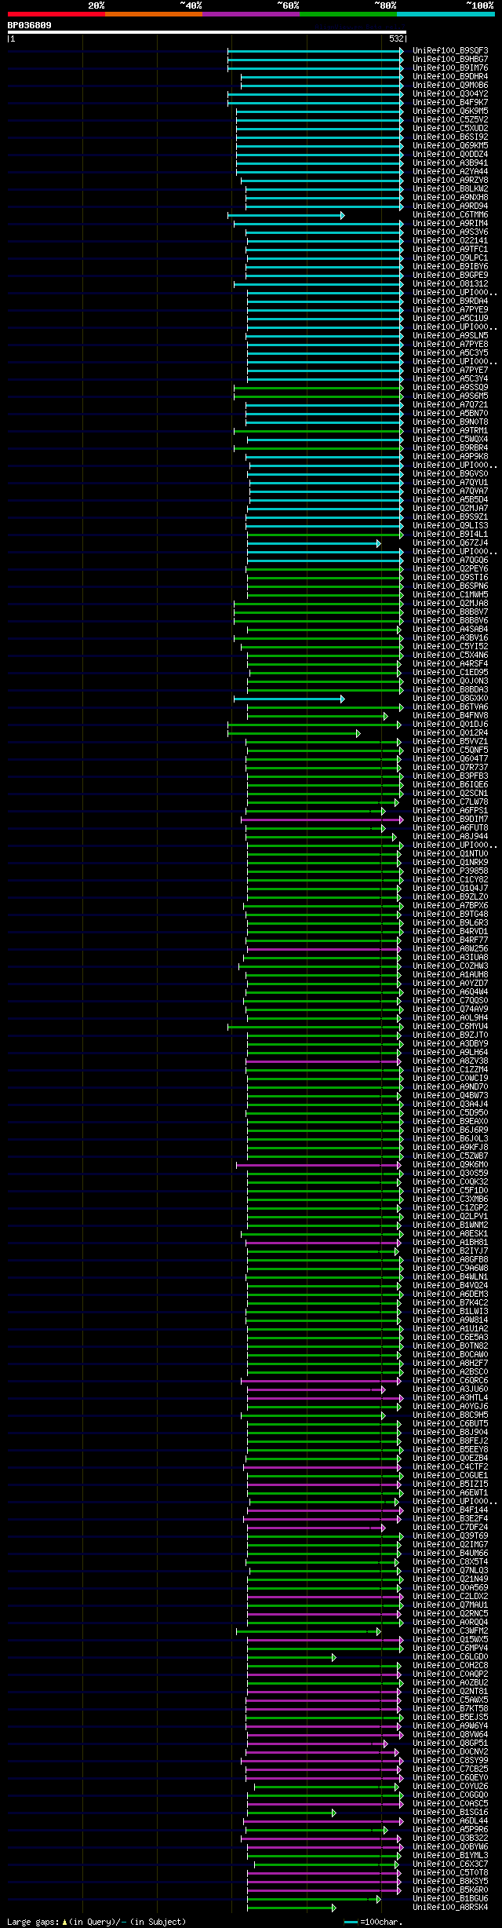
Task: Click the short cyan alignment bar for Q8GXK0
Action: tap(289, 699)
